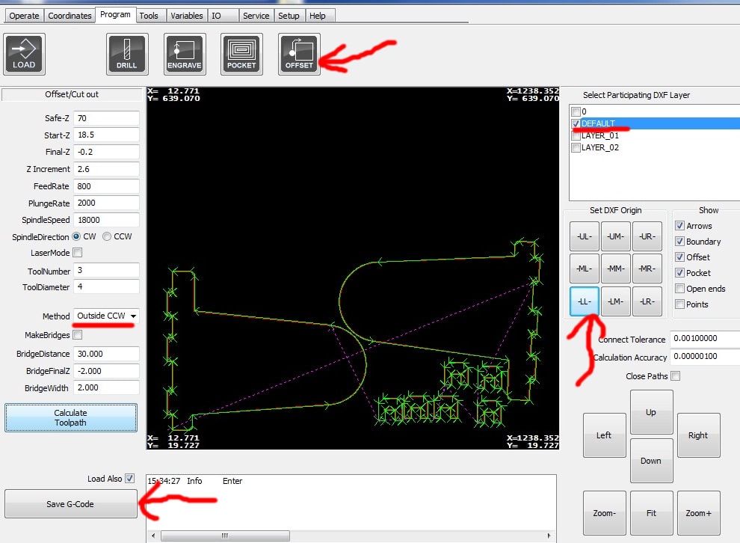Click the Fit view button
The height and width of the screenshot is (543, 740).
tap(651, 513)
